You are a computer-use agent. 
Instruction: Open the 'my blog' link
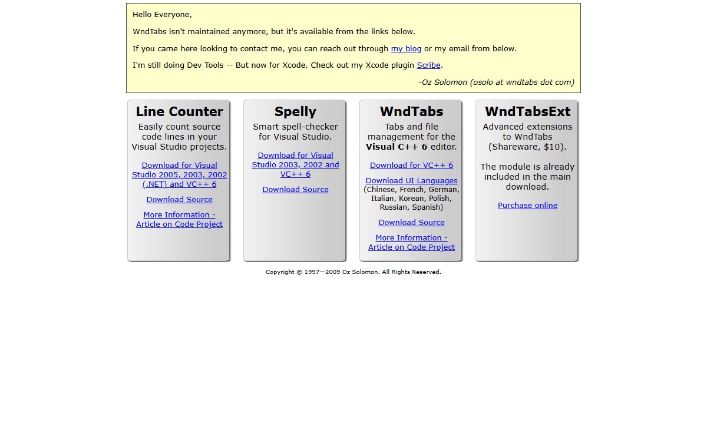(406, 48)
